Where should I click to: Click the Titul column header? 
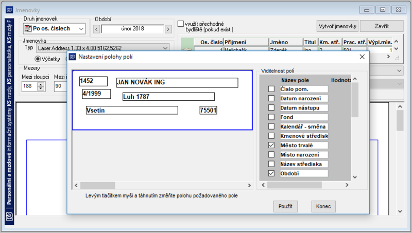pyautogui.click(x=310, y=42)
